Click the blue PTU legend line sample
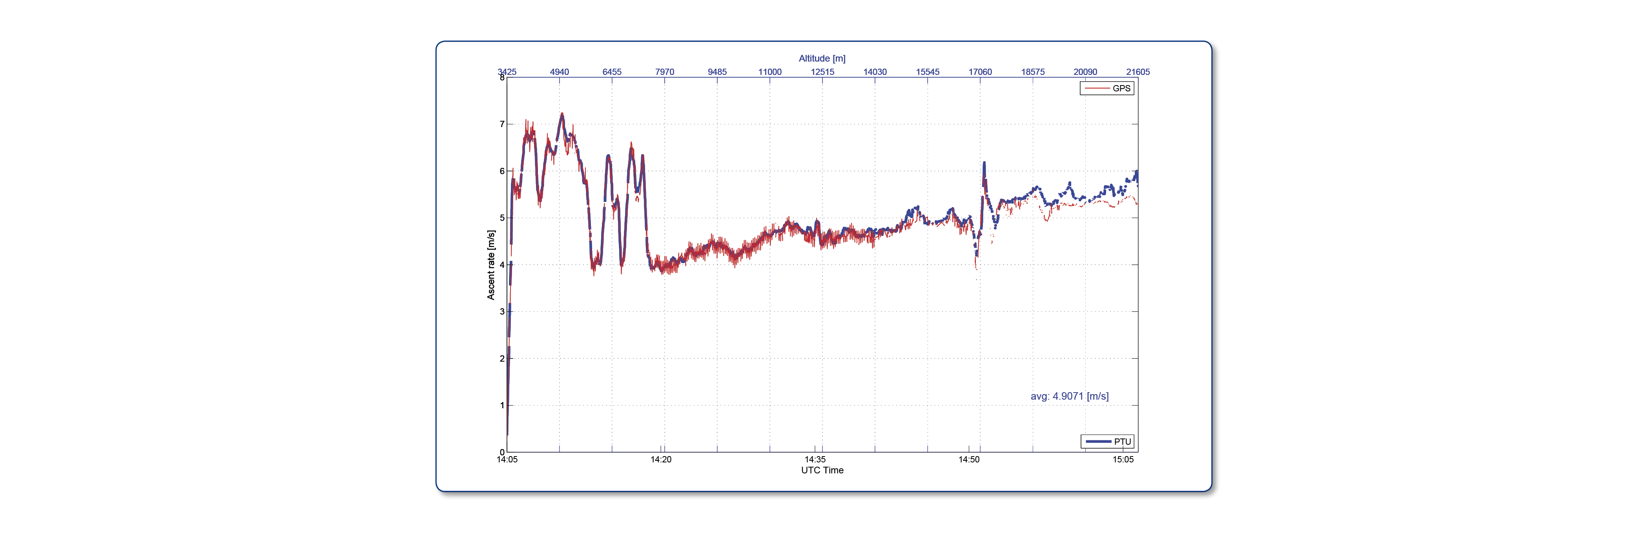1648x533 pixels. 1098,442
